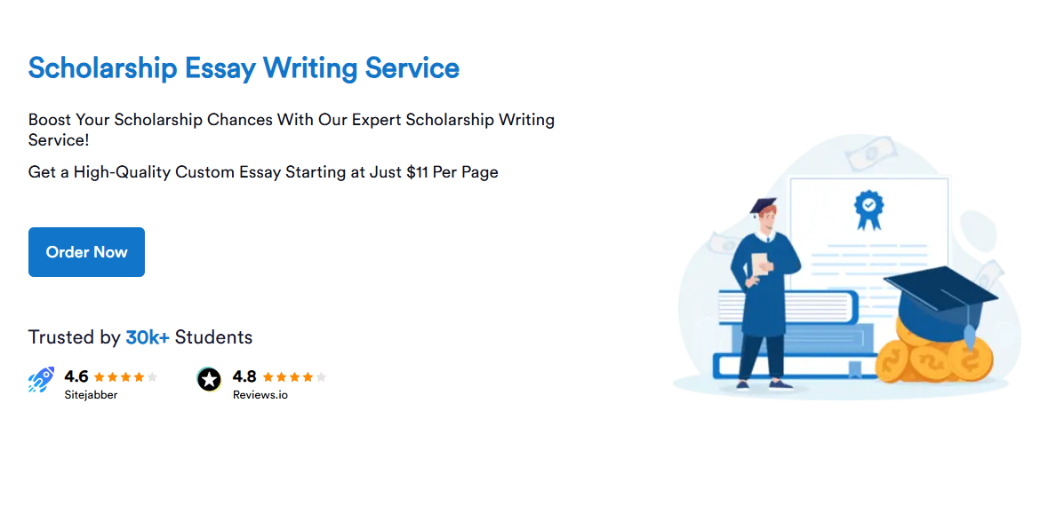Click the Scholarship Essay Writing Service heading
1040x506 pixels.
click(244, 68)
